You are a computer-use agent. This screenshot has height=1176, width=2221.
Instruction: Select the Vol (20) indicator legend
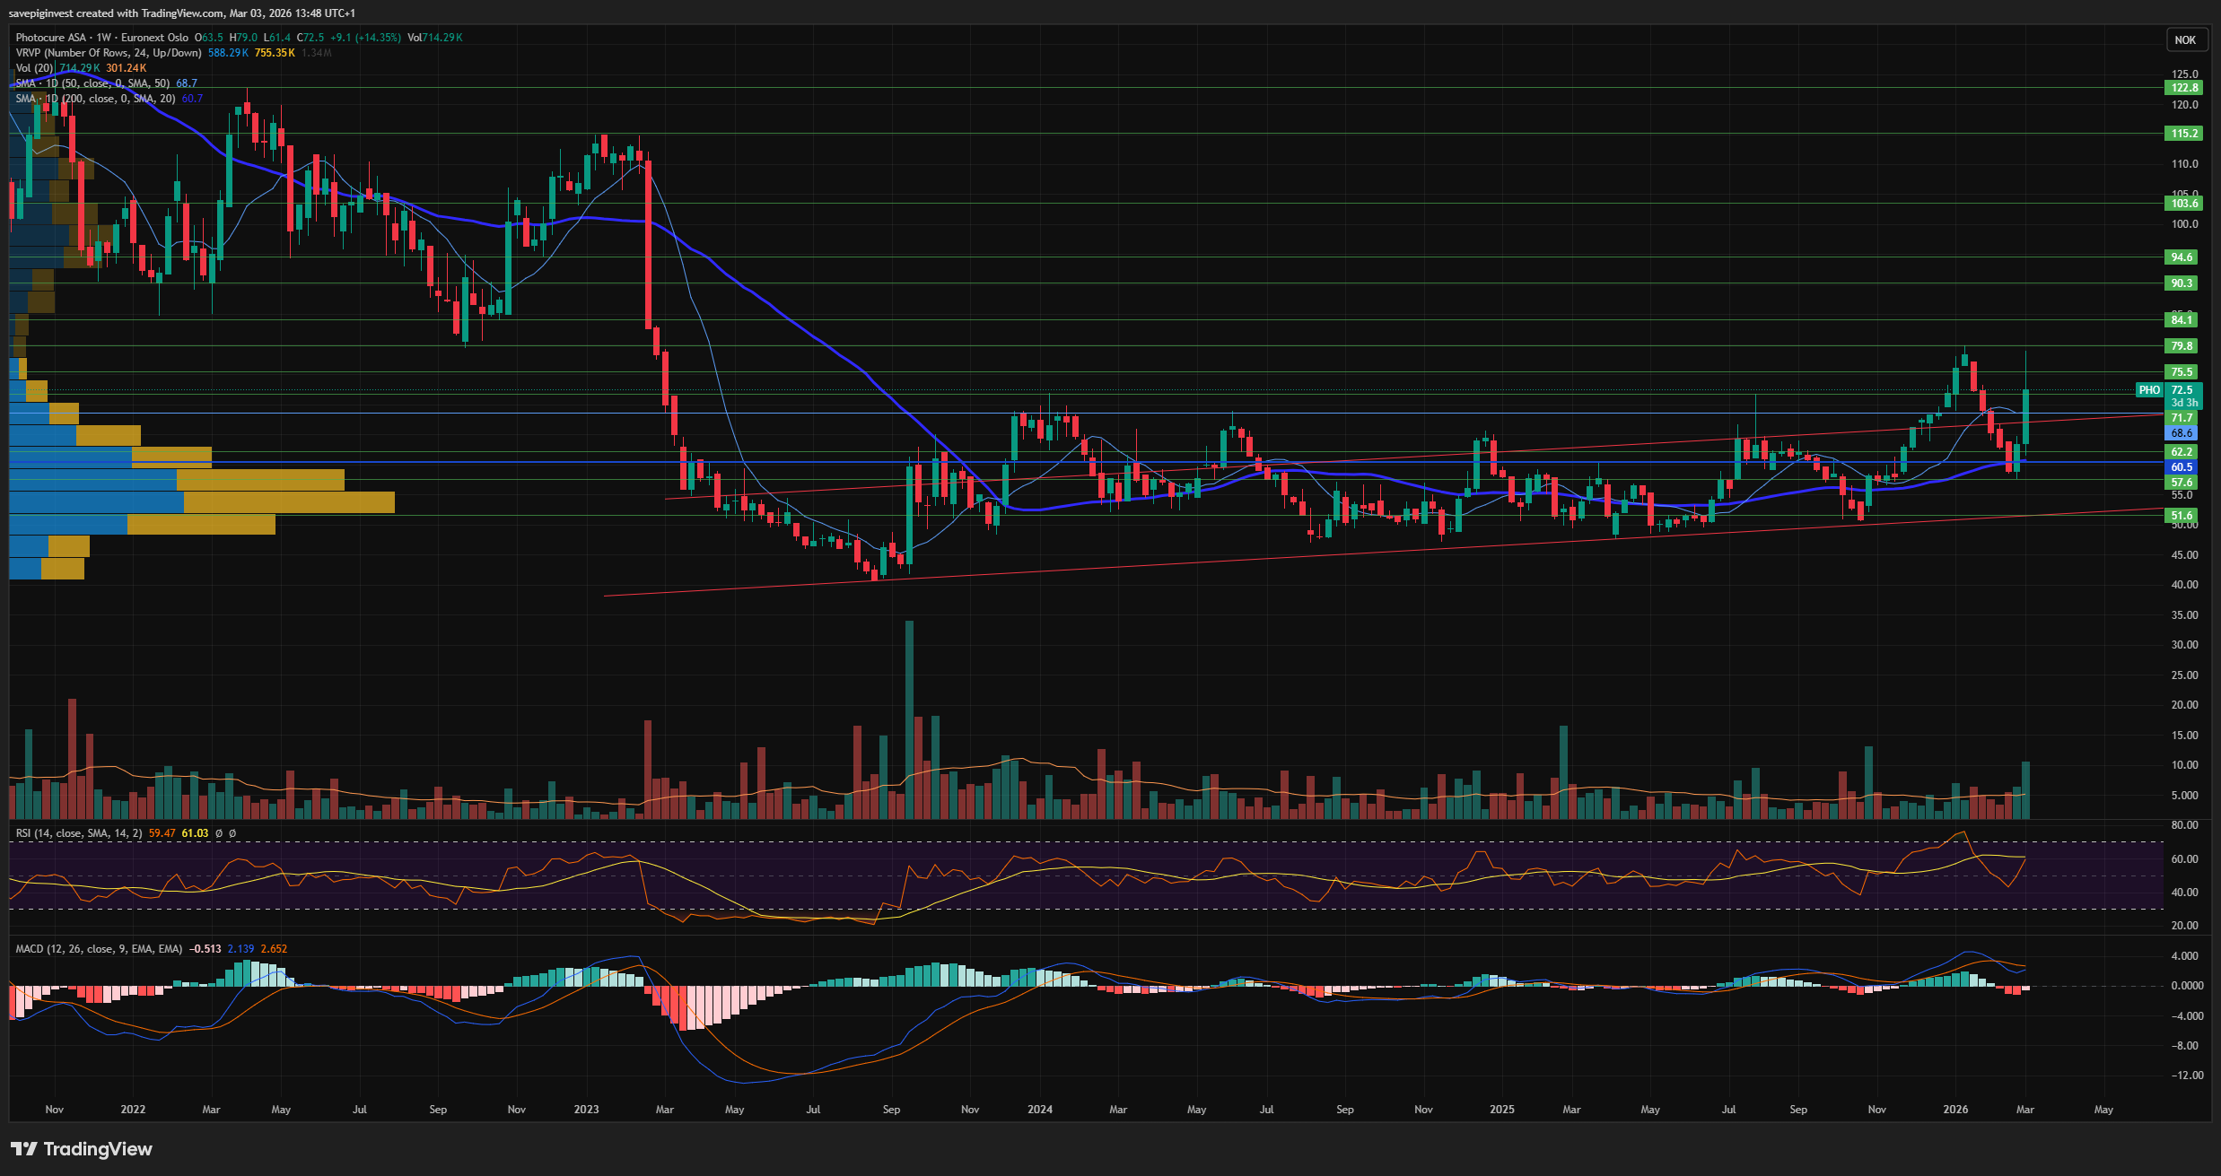34,68
